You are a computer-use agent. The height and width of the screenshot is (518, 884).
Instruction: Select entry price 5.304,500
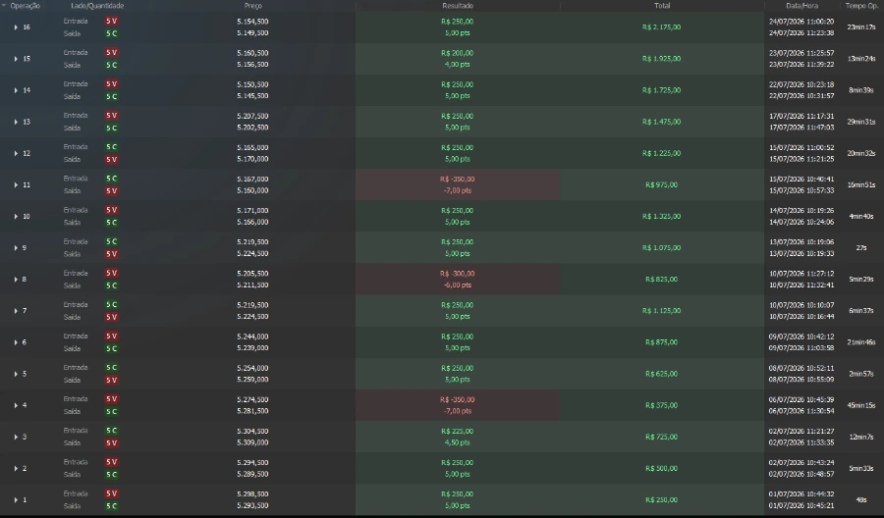252,432
